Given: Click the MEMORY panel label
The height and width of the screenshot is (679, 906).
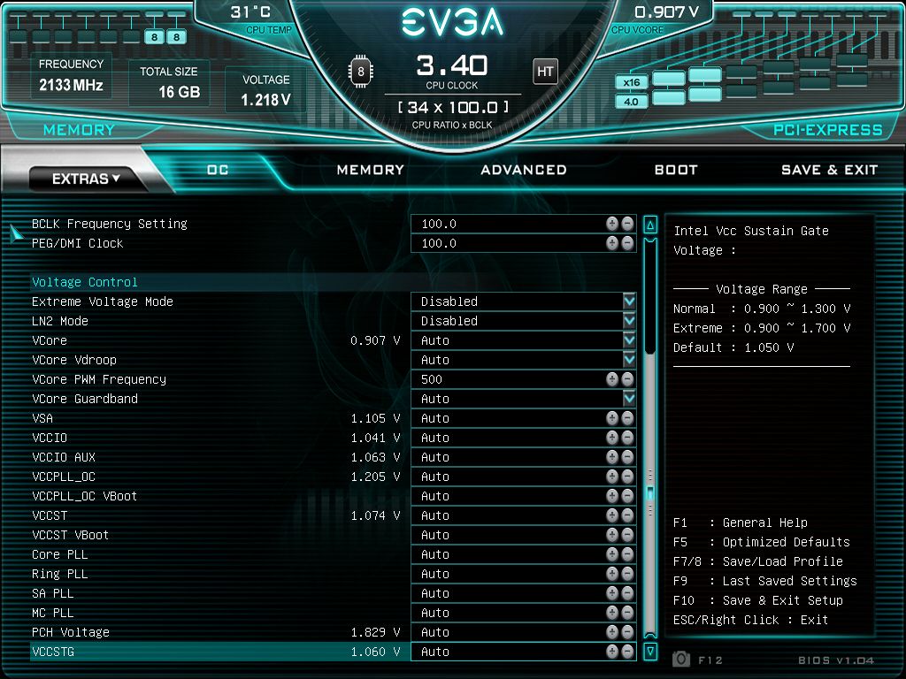Looking at the screenshot, I should point(79,130).
